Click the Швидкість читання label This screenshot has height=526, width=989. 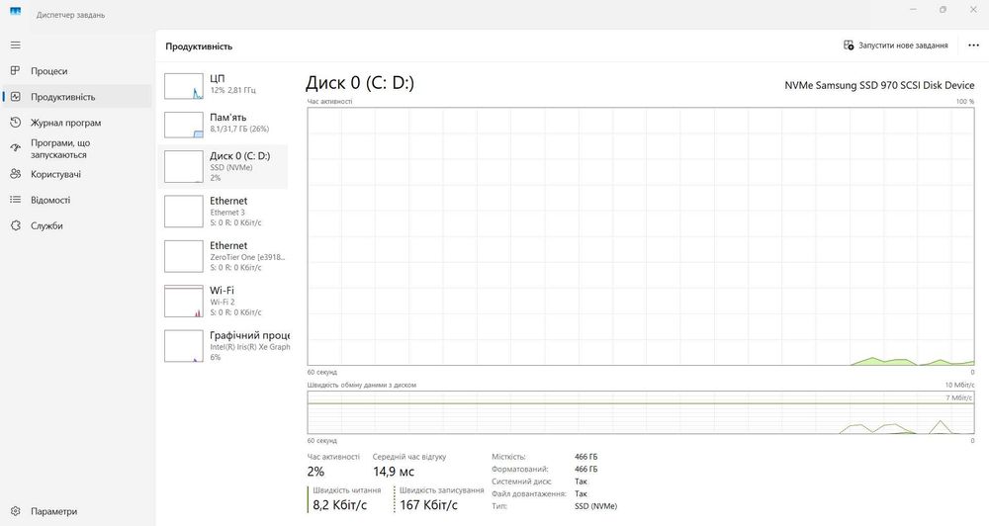click(347, 490)
